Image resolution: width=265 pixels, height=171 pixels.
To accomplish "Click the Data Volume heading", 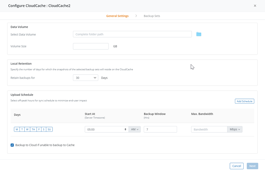I will [19, 27].
